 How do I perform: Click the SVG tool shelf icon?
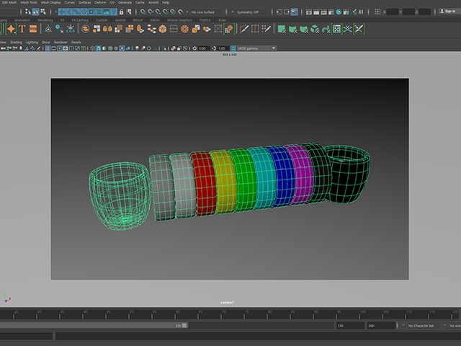tap(33, 29)
